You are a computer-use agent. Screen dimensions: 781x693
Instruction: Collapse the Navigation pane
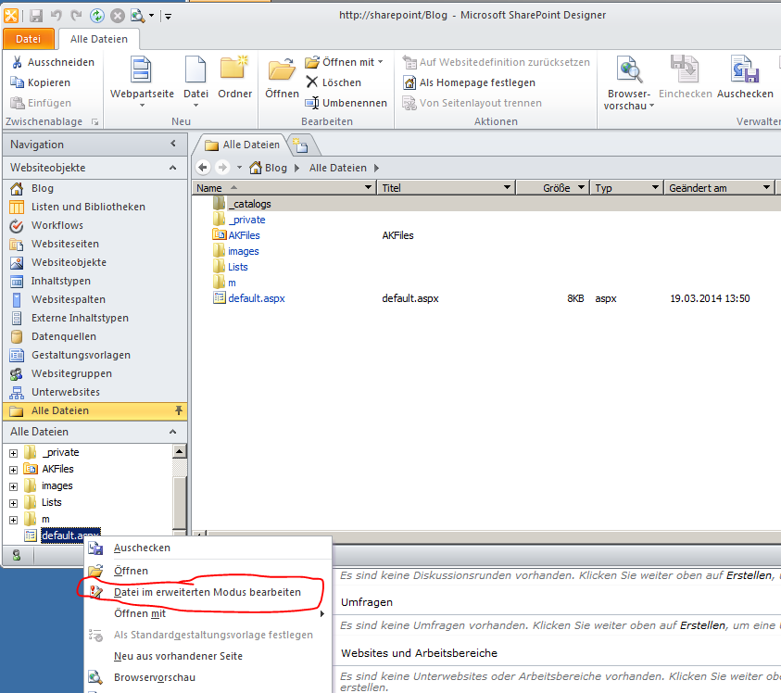pos(173,144)
